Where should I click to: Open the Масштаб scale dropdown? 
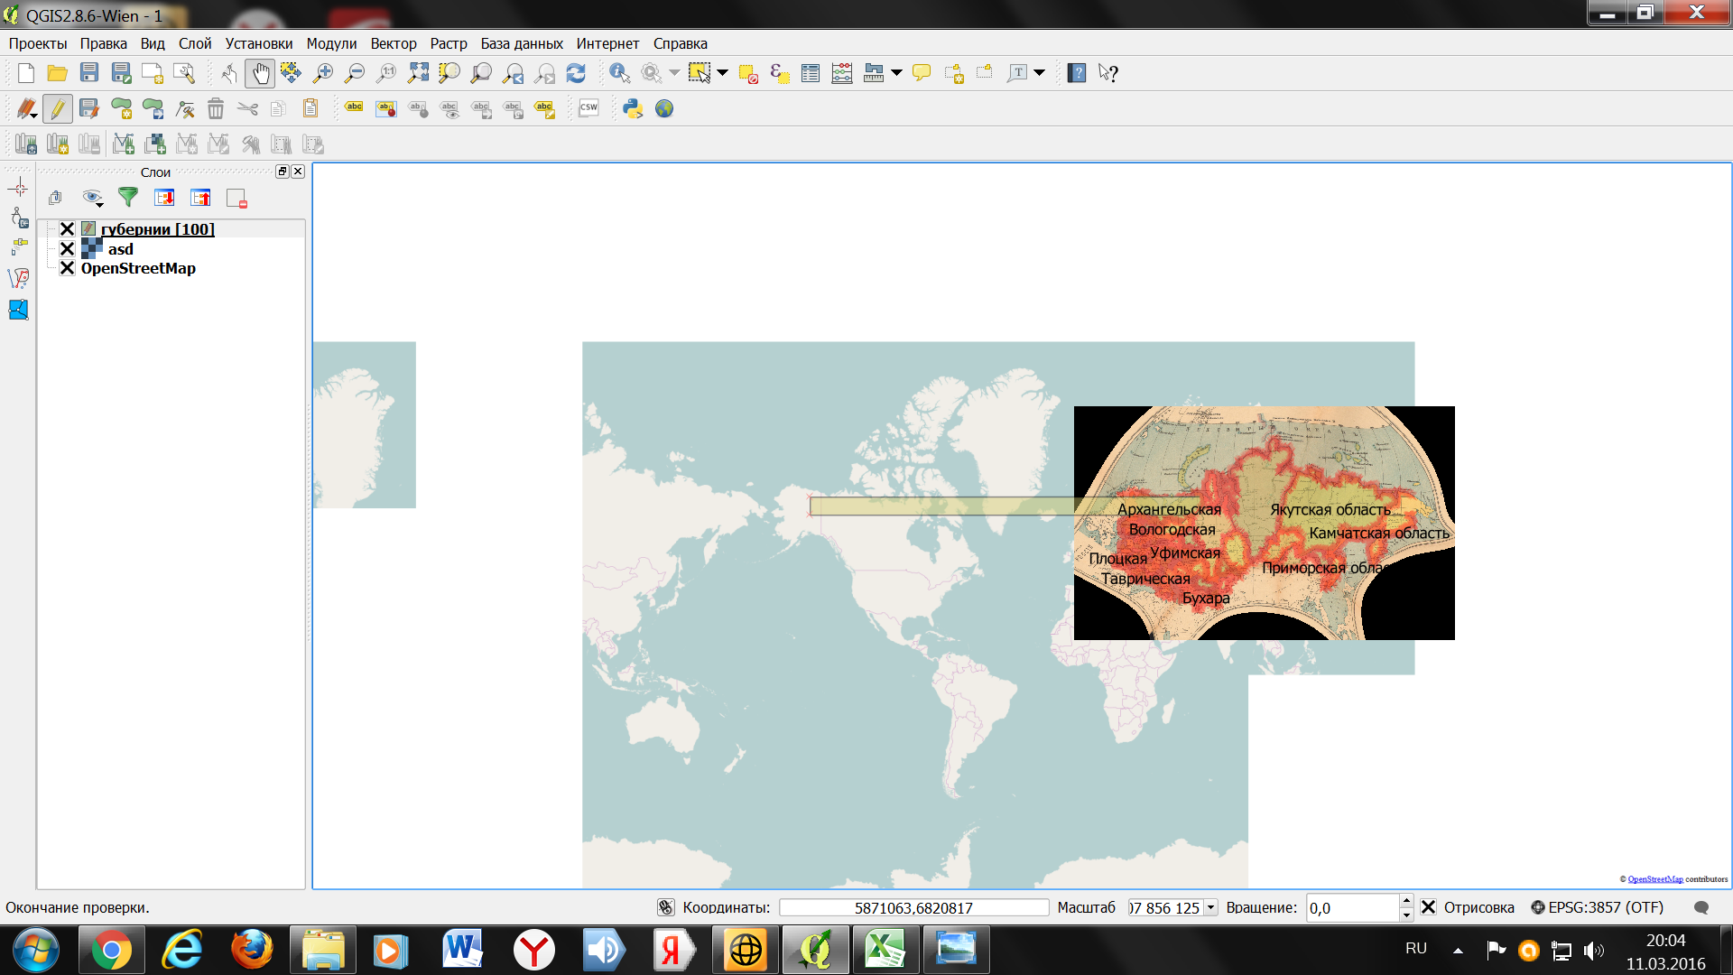pos(1210,908)
